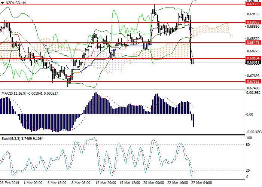Viewport: 262px width, 187px height.
Task: Click the 27 Mar 04:00 time label
Action: click(202, 183)
